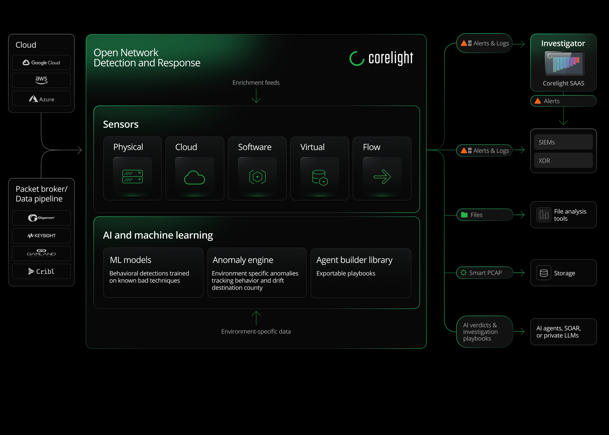Click the Smart PCAP pill
Image resolution: width=609 pixels, height=435 pixels.
tap(484, 273)
